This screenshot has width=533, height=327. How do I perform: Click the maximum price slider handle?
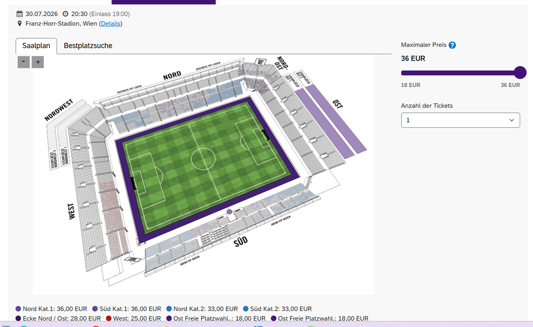pos(520,72)
